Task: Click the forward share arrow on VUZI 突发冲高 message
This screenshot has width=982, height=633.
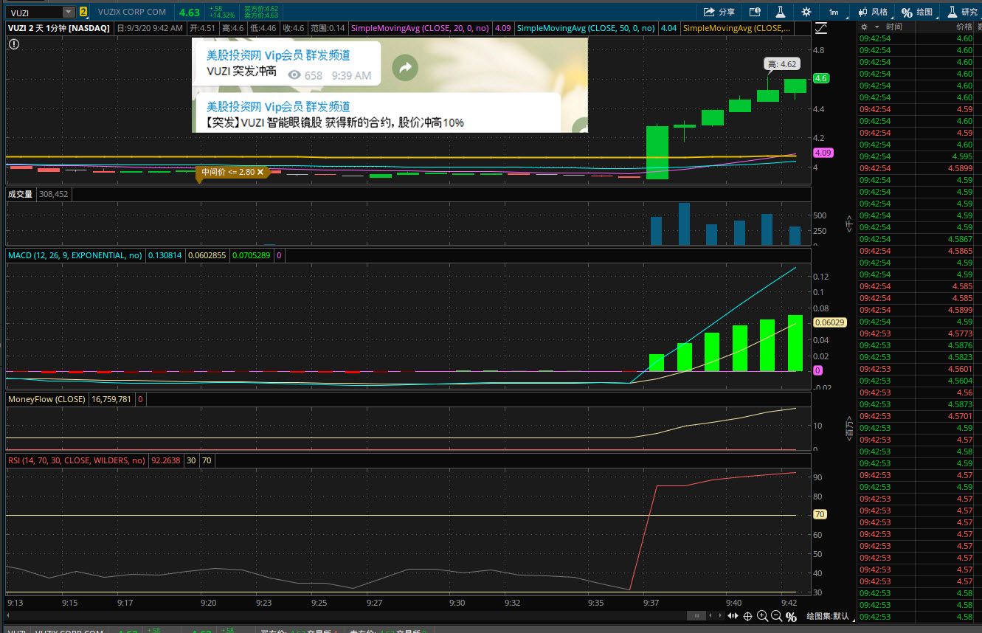Action: (405, 68)
